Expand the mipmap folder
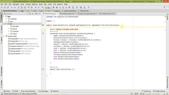This screenshot has height=95, width=169. tap(9, 31)
